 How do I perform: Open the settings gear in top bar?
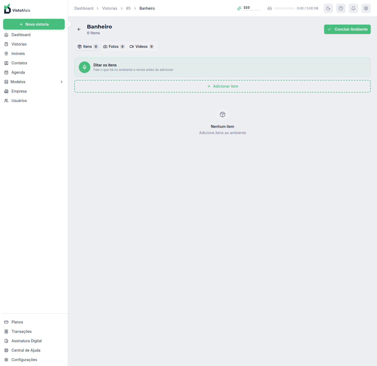click(x=366, y=8)
